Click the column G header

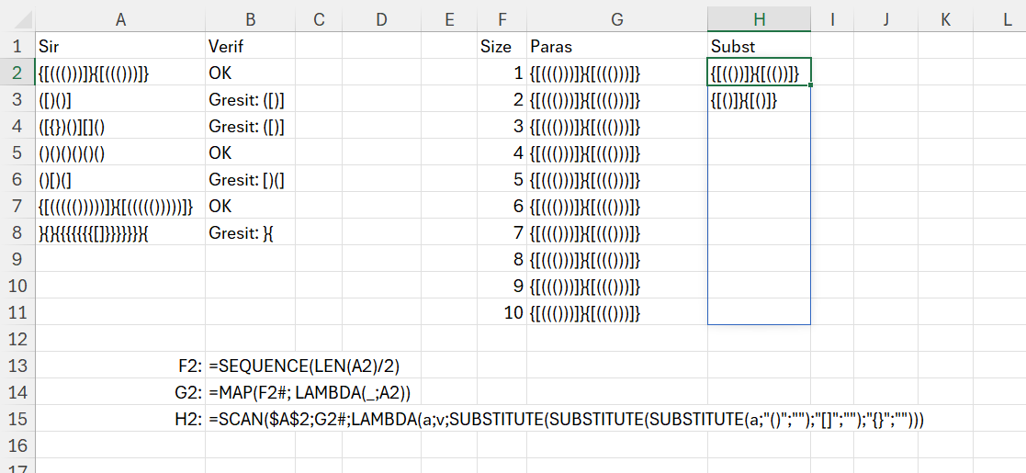pos(616,18)
